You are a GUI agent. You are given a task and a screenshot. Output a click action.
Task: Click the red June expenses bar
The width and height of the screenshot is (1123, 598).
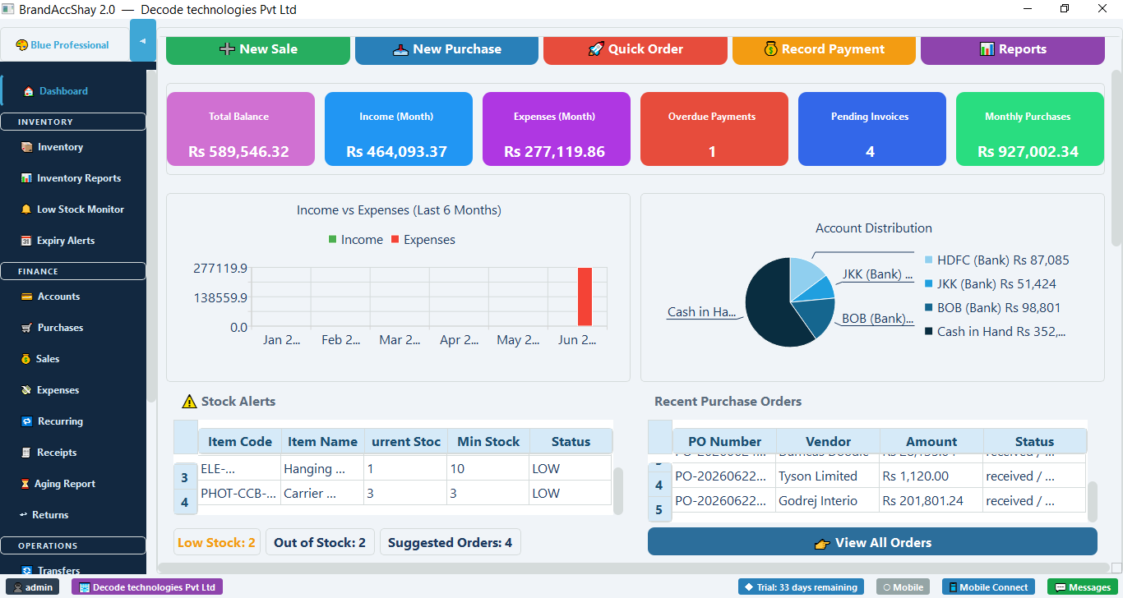585,297
